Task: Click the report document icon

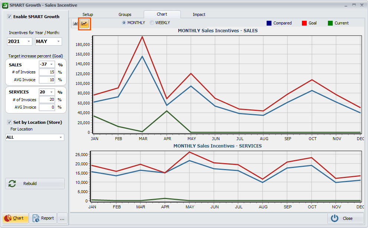Action: point(36,218)
